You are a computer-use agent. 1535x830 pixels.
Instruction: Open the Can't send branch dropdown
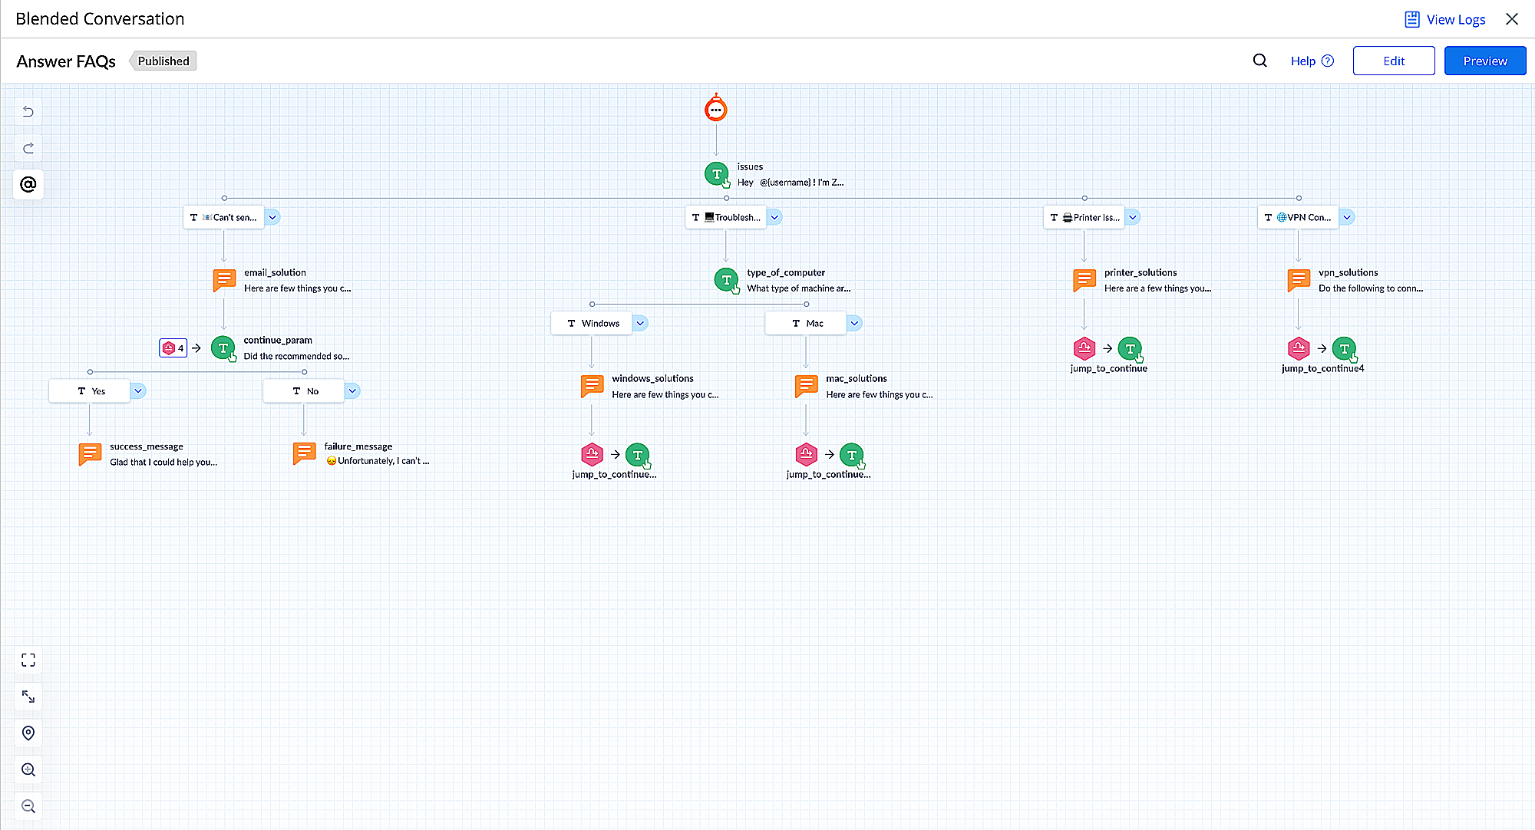point(272,217)
